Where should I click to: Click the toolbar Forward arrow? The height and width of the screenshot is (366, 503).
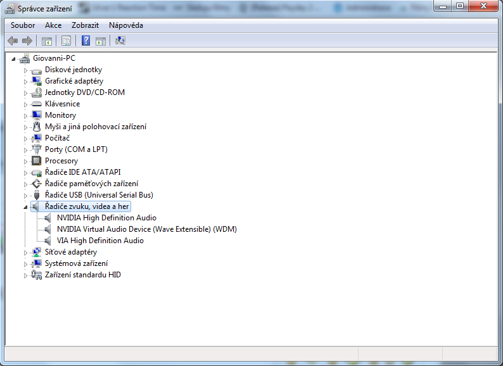tap(27, 41)
